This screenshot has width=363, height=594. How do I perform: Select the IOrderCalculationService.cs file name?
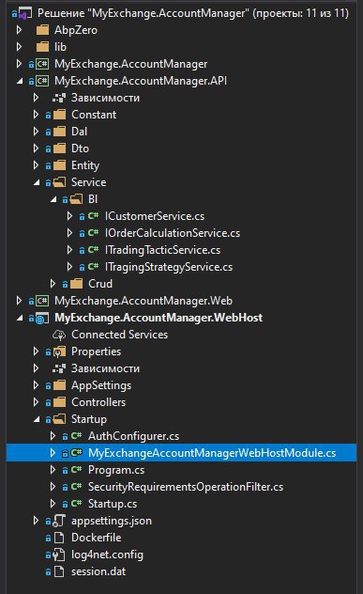click(173, 233)
